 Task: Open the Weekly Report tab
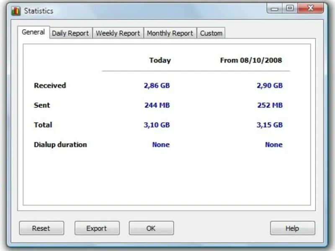(118, 33)
